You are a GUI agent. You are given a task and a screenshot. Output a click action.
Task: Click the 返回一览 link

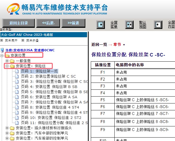[99, 44]
